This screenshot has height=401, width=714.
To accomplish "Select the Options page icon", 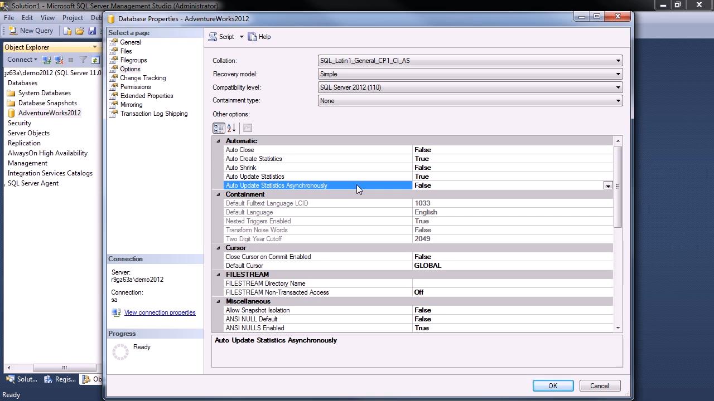I will [113, 69].
